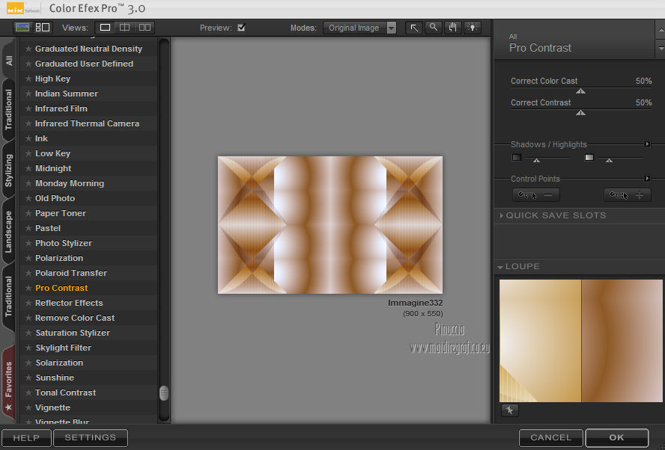Click the loupe pin icon
Screen dimensions: 665x450
[x=509, y=410]
